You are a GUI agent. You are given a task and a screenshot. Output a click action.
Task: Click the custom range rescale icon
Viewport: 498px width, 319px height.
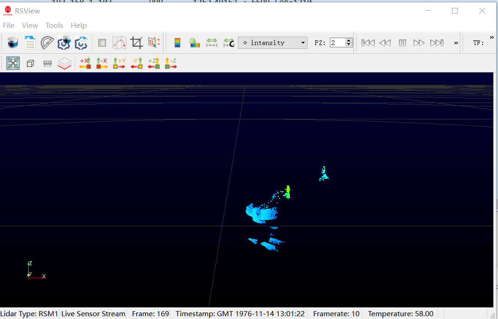tap(229, 43)
